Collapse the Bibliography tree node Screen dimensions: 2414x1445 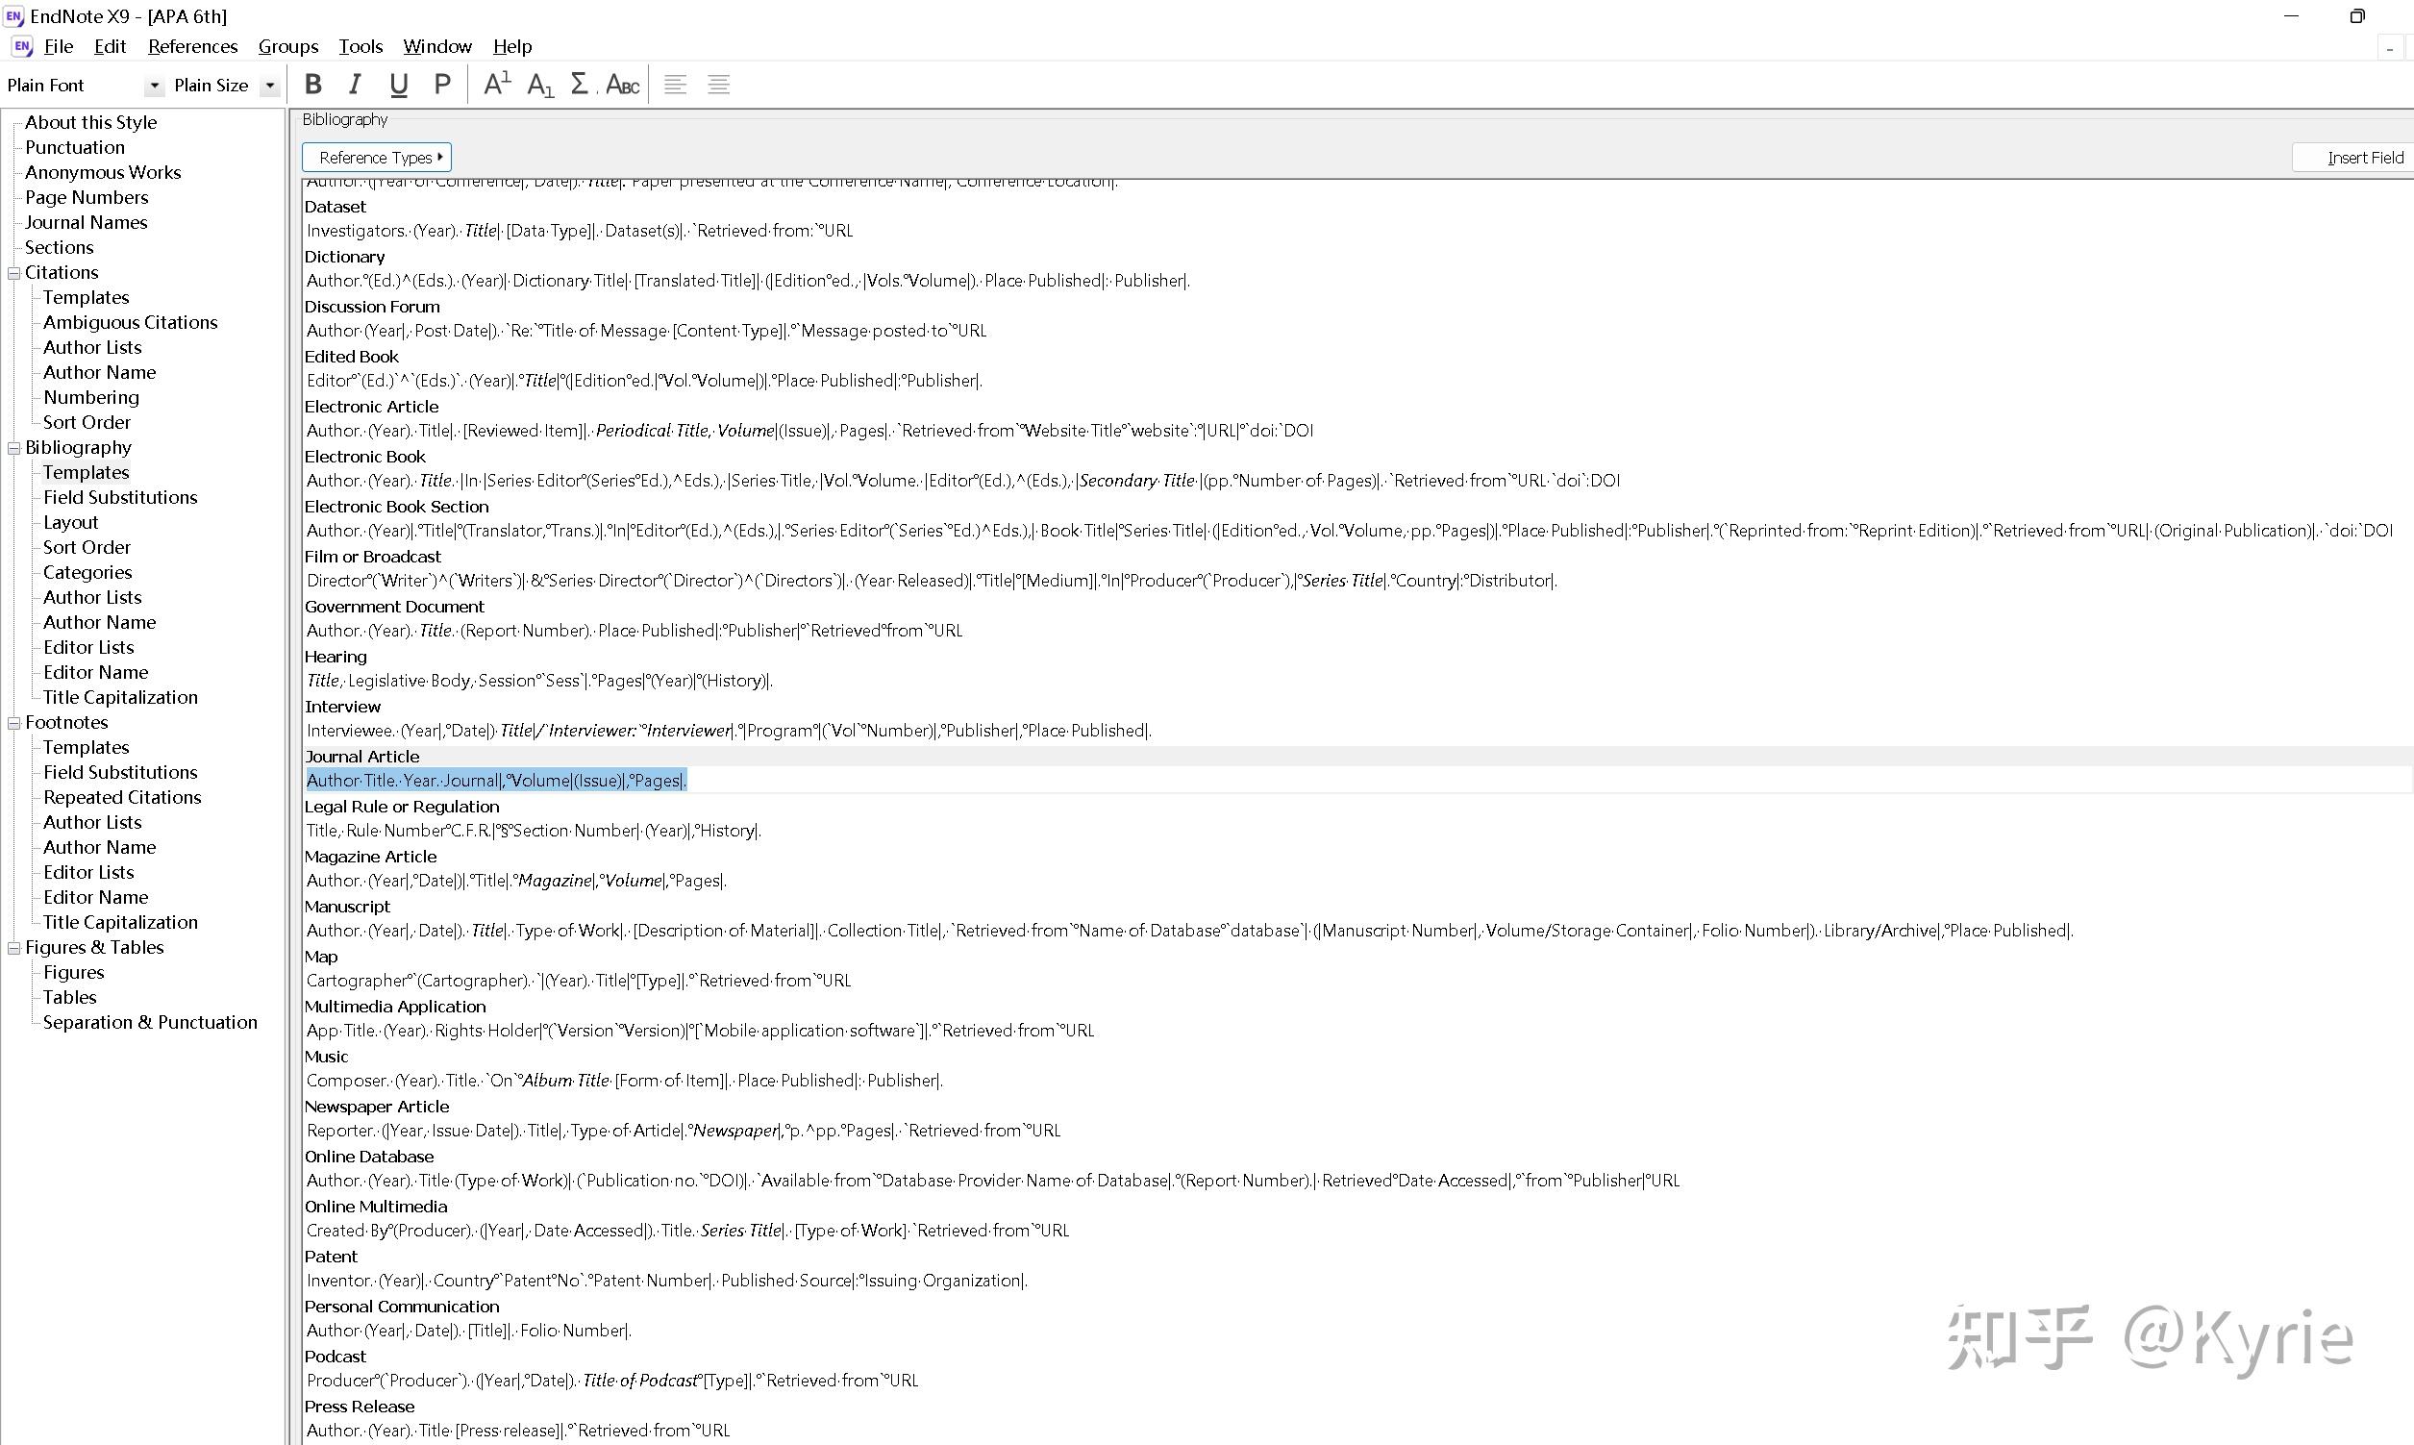point(14,448)
